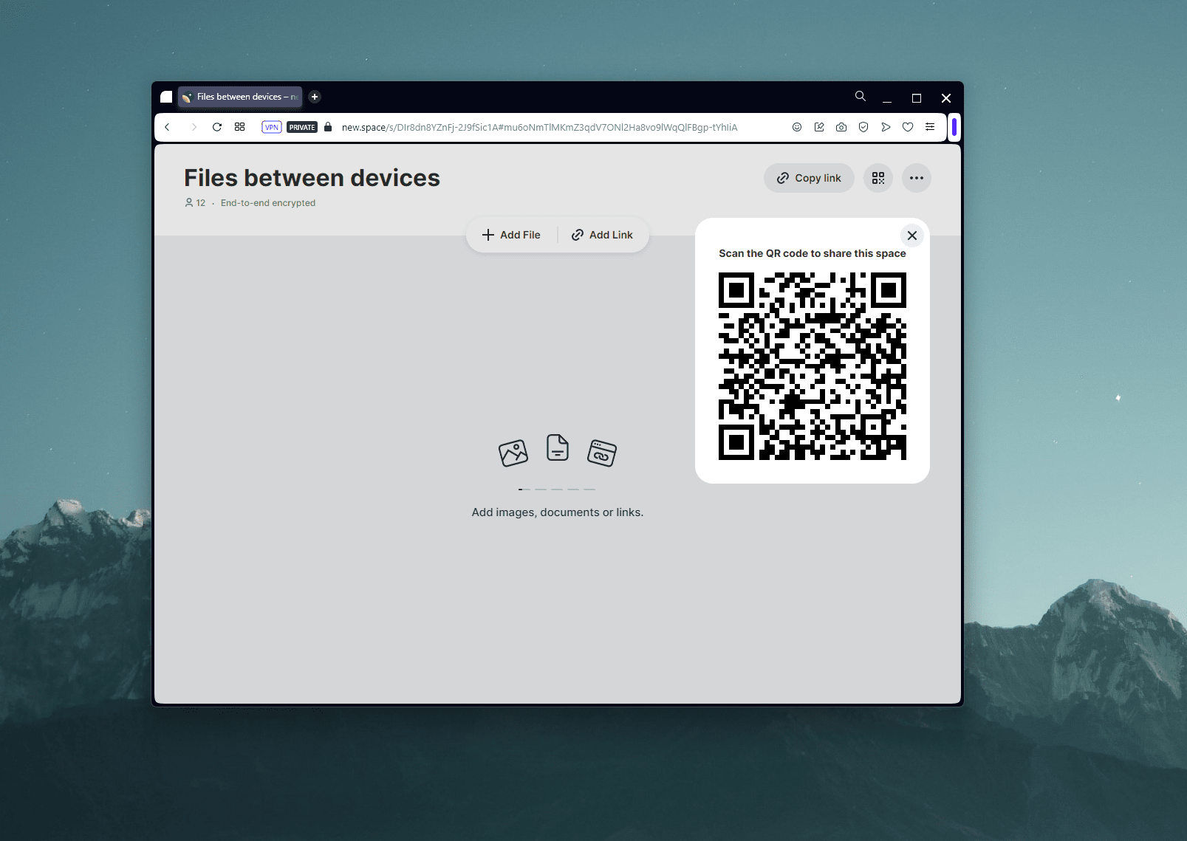Close the browser window
This screenshot has height=841, width=1187.
[946, 97]
